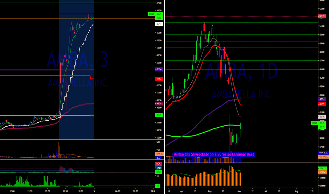Click the green AMBA tag on left chart

151,14
